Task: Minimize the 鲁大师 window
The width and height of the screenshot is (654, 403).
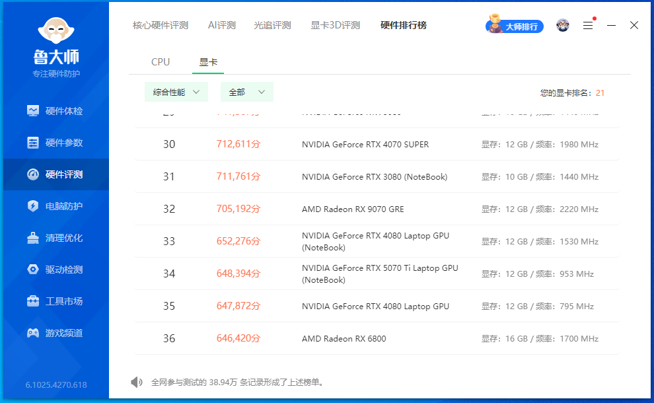Action: (612, 26)
